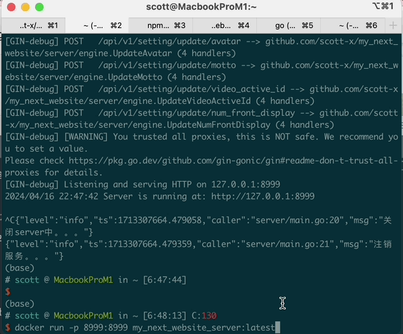Click the green fullscreen window button
The height and width of the screenshot is (334, 403).
click(39, 7)
